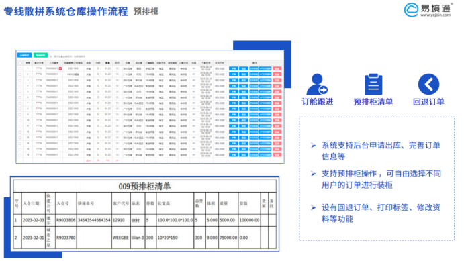This screenshot has height=261, width=464.
Task: Check the checkbox for row 11
Action: click(x=20, y=126)
